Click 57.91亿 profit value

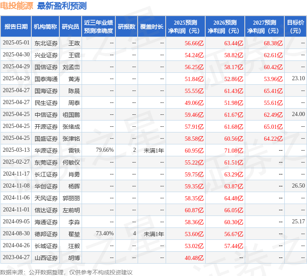(194, 127)
